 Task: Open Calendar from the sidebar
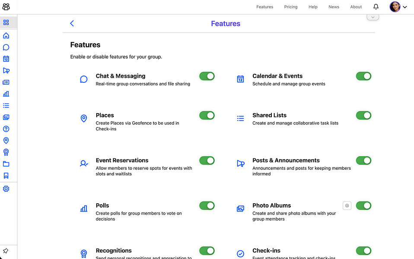pos(6,59)
